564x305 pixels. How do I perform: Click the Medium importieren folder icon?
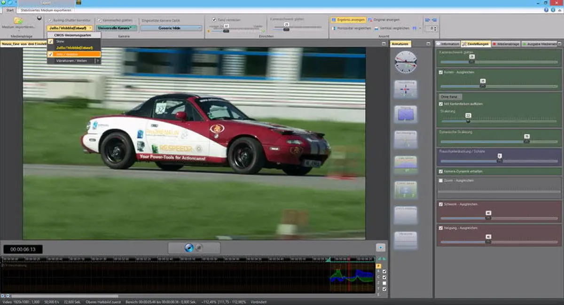(18, 21)
